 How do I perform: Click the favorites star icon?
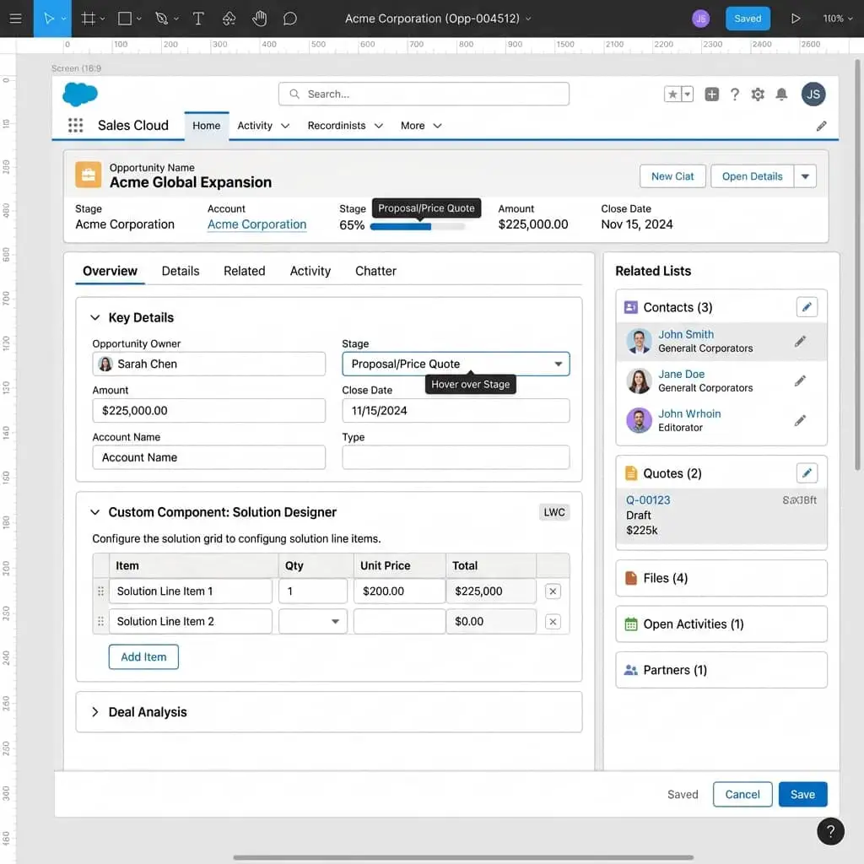[672, 94]
